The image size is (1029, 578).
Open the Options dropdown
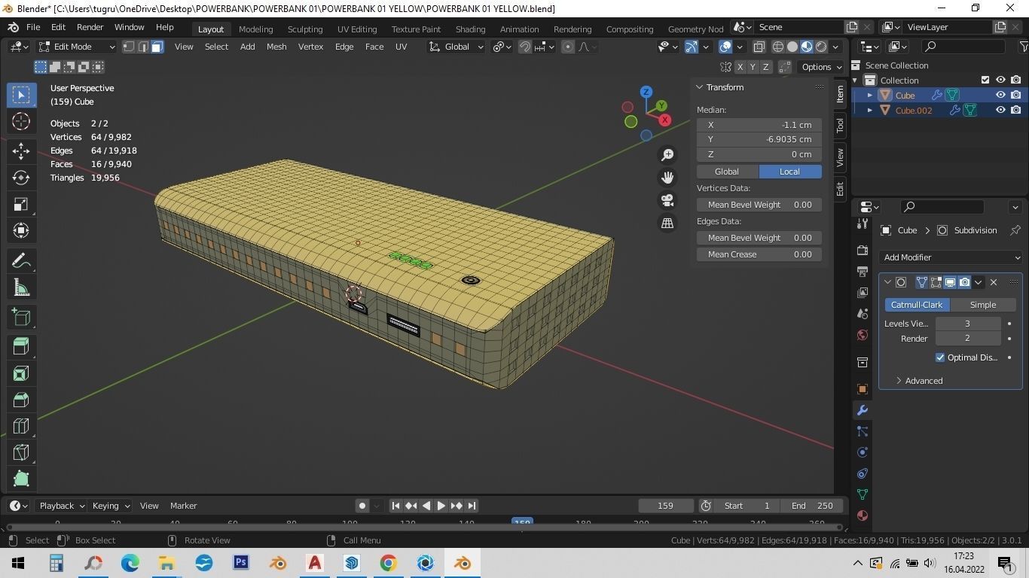(x=821, y=67)
